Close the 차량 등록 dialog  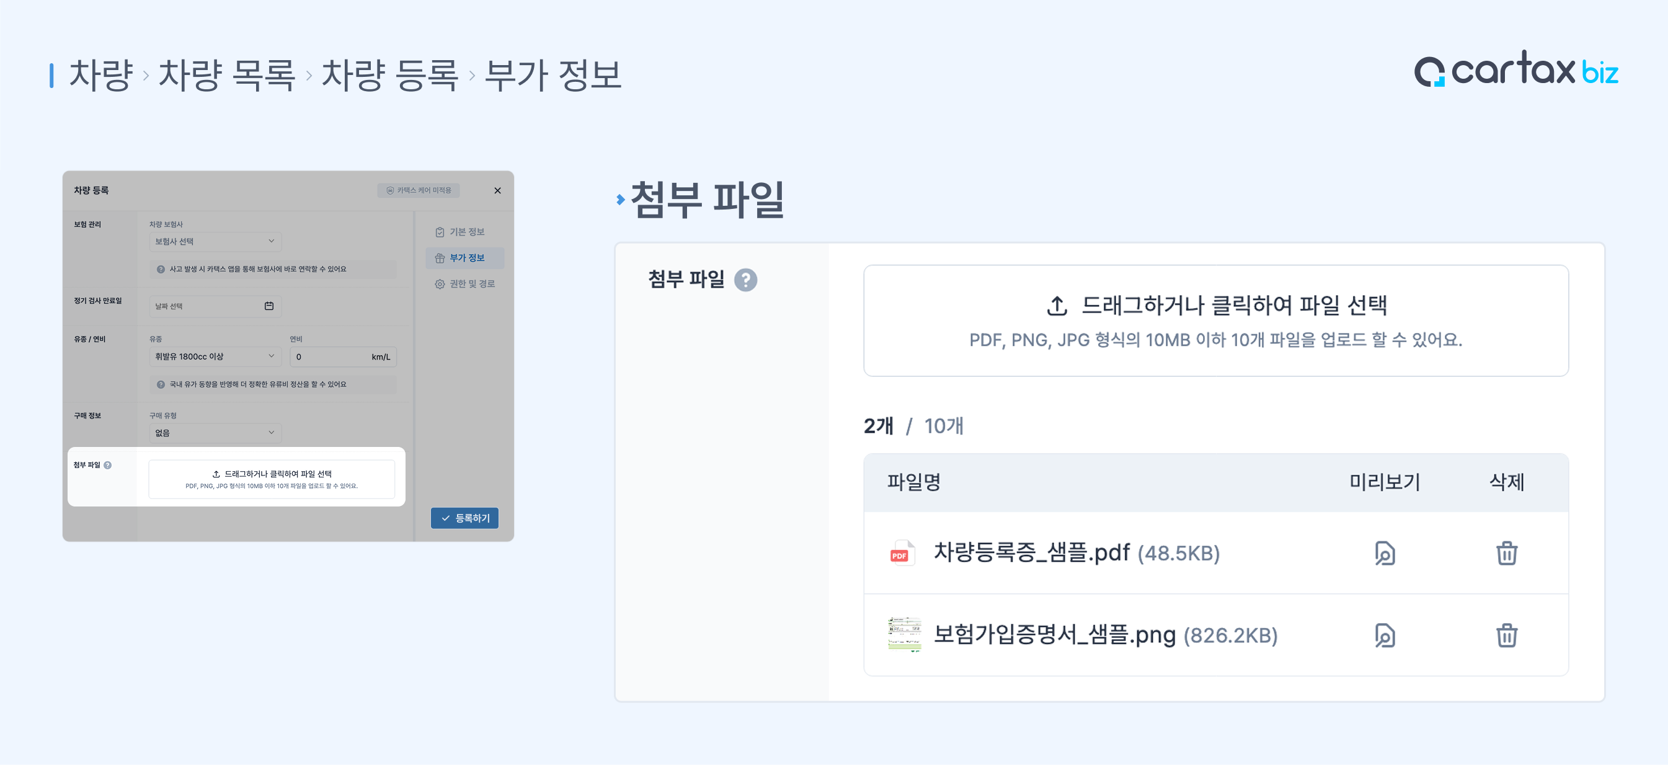click(x=497, y=190)
